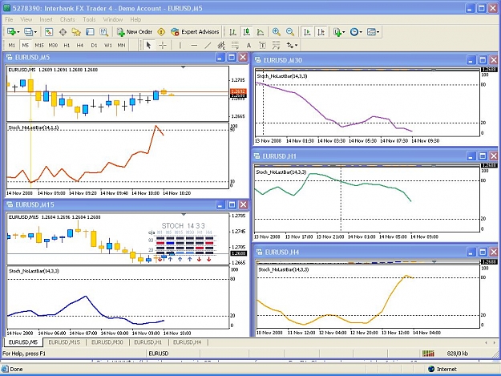
Task: Toggle chart shift
Action: tap(321, 31)
